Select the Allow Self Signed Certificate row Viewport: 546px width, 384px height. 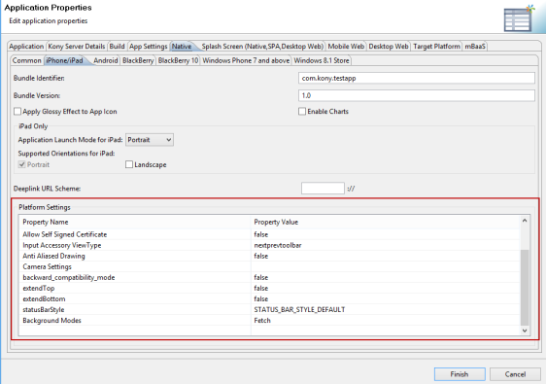(x=269, y=234)
